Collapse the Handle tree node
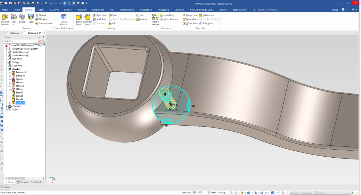The width and height of the screenshot is (361, 195). point(6,69)
